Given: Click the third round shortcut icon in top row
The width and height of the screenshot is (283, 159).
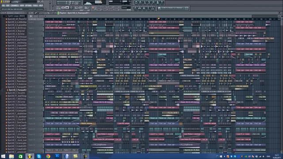Looking at the screenshot, I should coord(145,2).
